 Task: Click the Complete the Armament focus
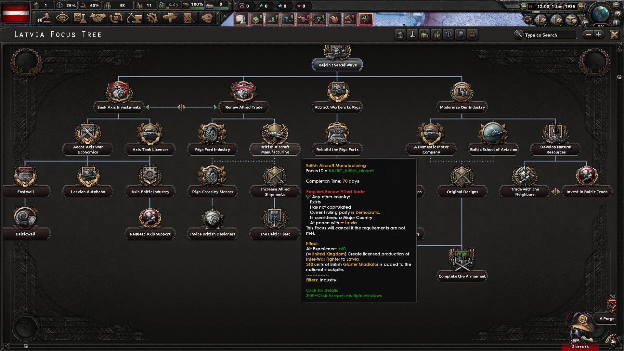tap(462, 276)
